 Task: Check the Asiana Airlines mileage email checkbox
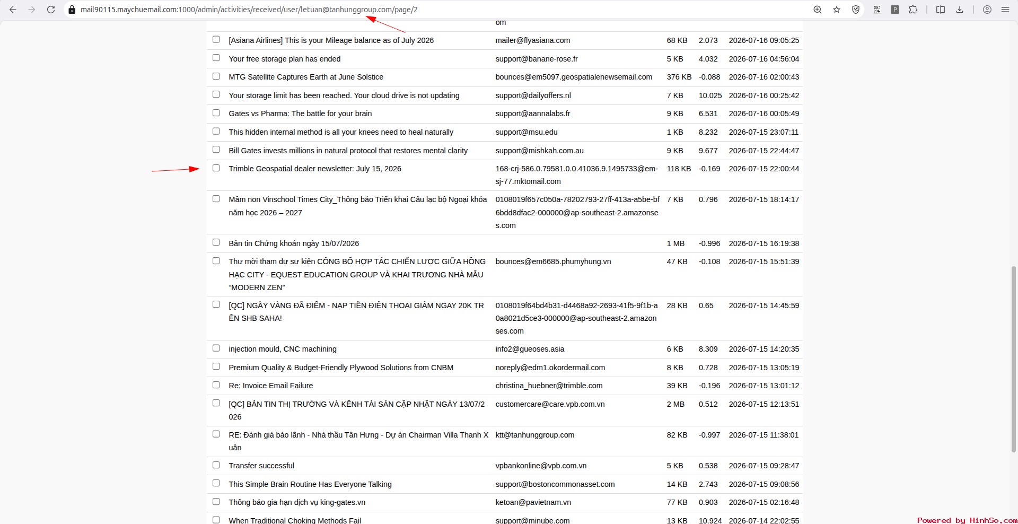pos(216,39)
